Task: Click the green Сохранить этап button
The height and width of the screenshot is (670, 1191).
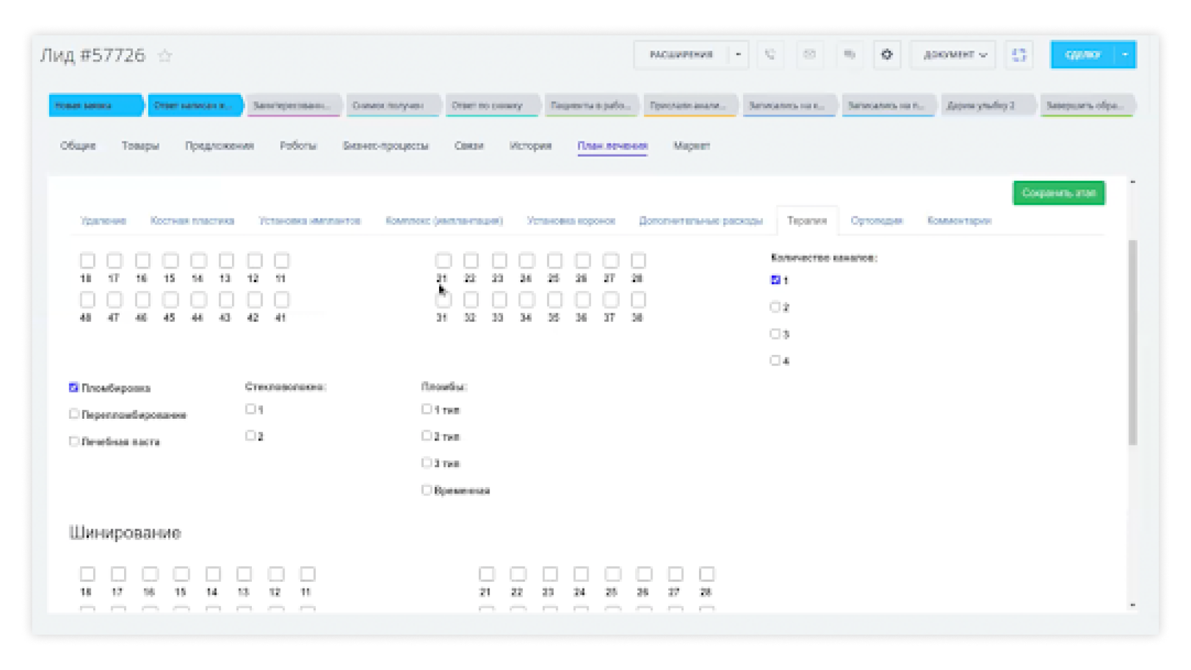Action: pos(1059,193)
